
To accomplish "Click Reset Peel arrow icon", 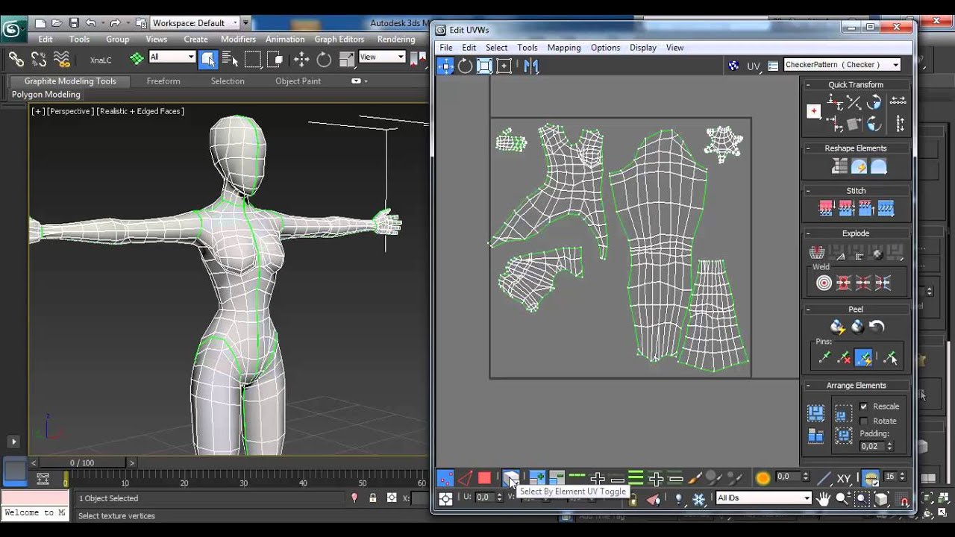I will tap(877, 327).
